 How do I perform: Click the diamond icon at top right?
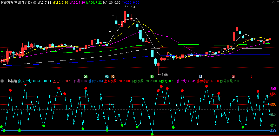coord(273,3)
